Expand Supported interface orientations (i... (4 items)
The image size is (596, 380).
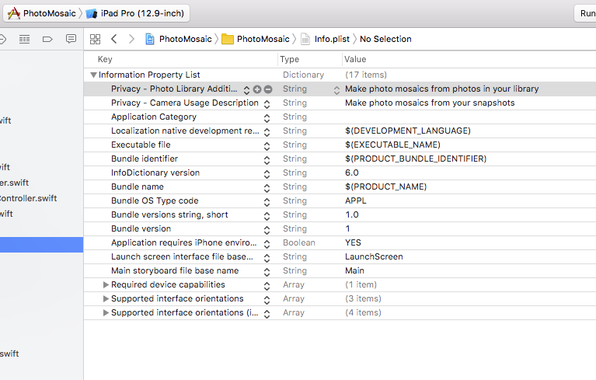pyautogui.click(x=106, y=312)
